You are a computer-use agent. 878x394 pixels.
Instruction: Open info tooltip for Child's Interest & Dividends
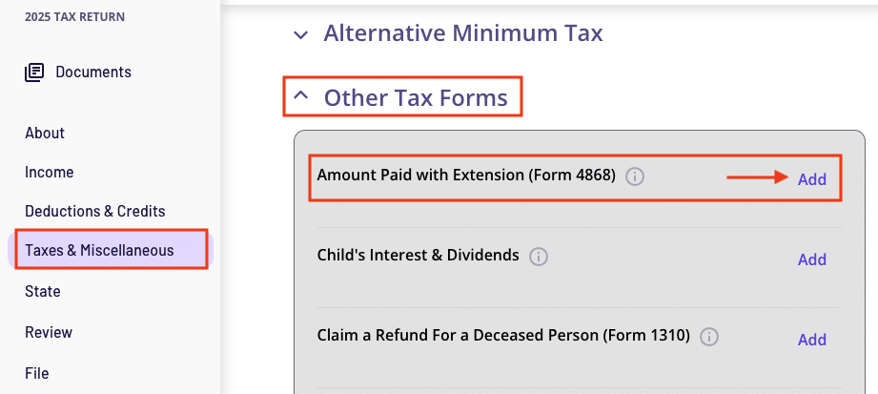click(539, 257)
